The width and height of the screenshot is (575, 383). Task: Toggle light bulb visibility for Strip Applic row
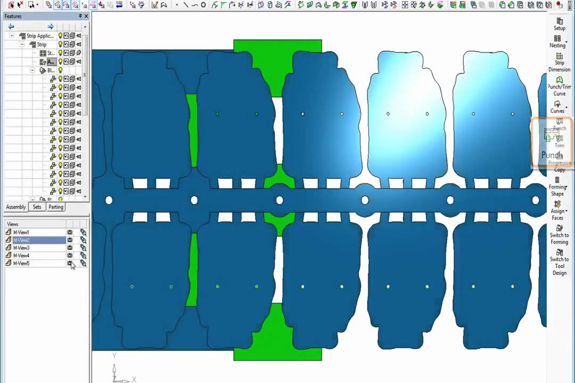60,36
